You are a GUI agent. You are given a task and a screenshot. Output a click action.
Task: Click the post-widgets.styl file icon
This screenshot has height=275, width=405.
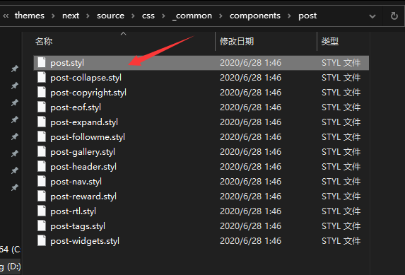click(x=41, y=240)
